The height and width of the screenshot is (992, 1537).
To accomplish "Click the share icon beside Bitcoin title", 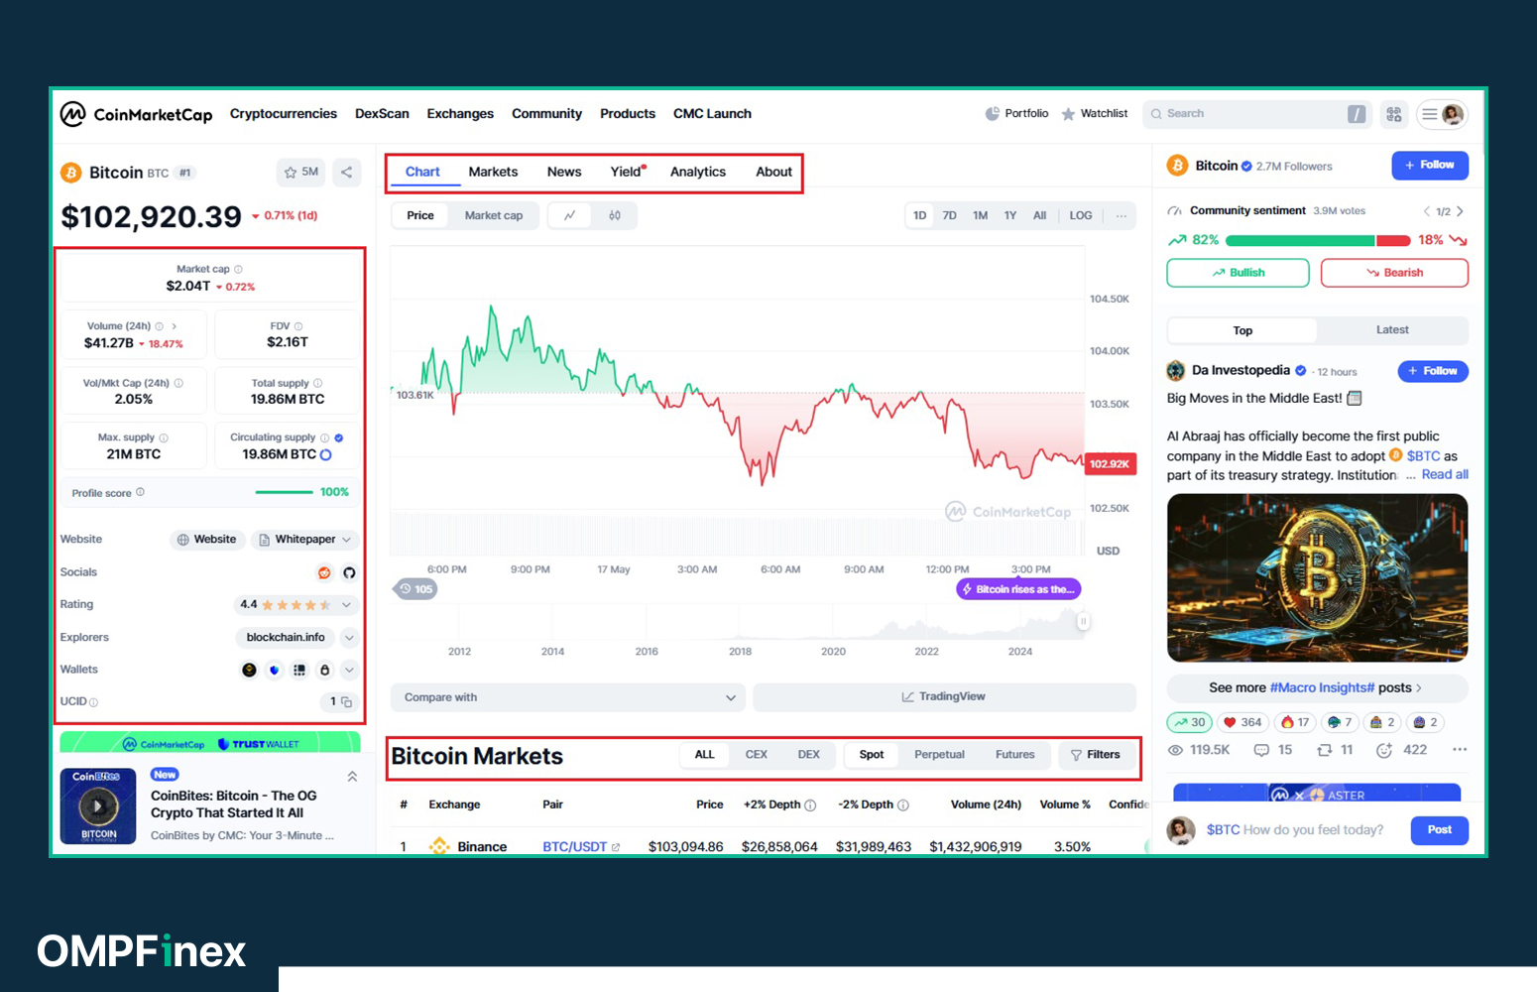I will tap(346, 172).
